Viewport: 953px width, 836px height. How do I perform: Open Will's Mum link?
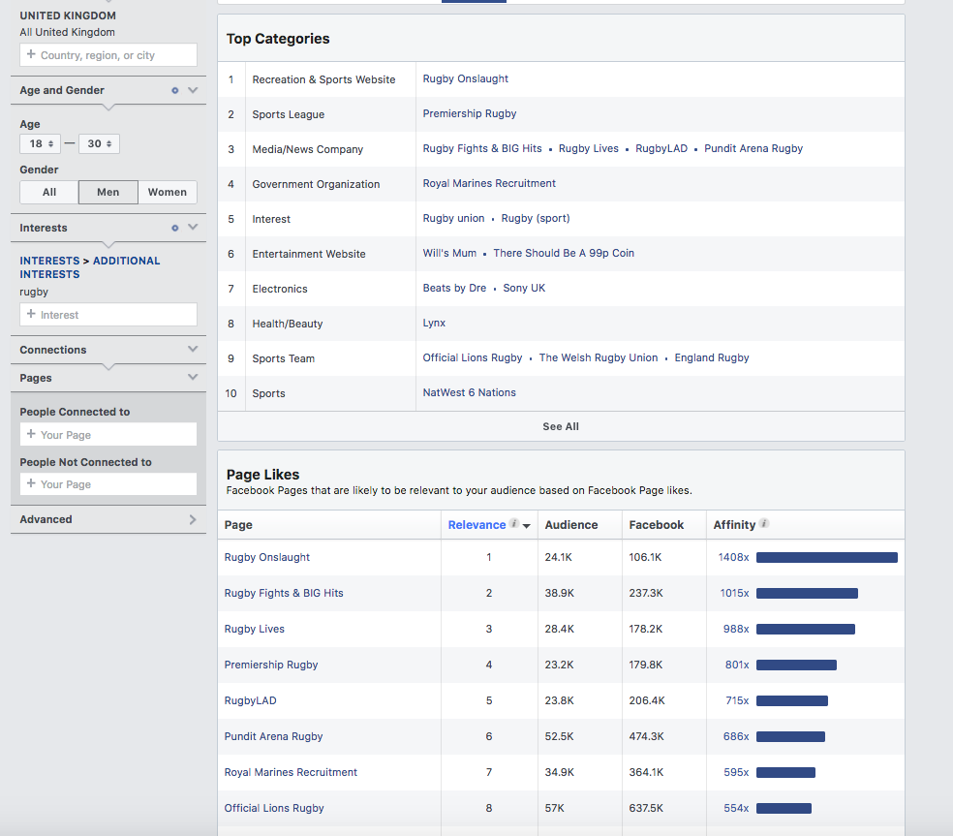(x=449, y=253)
